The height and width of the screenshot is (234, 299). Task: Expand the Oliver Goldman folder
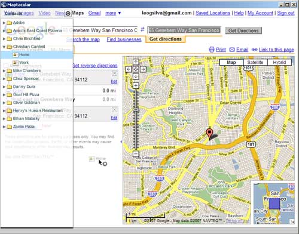(x=4, y=103)
